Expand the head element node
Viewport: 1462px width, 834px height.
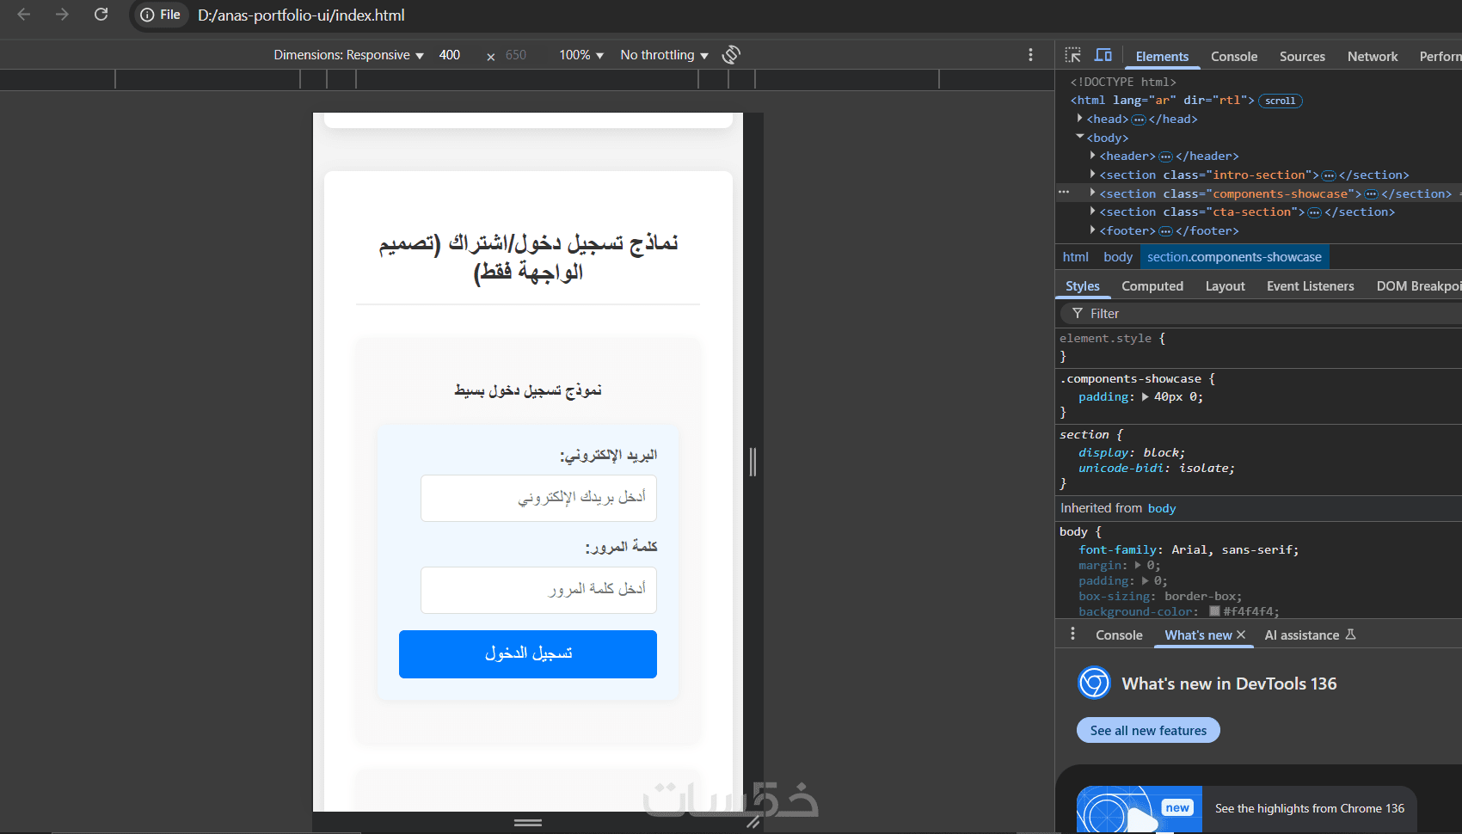click(x=1080, y=119)
